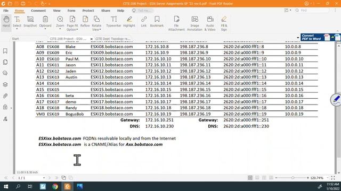Go to the last page
The width and height of the screenshot is (341, 191).
click(56, 178)
